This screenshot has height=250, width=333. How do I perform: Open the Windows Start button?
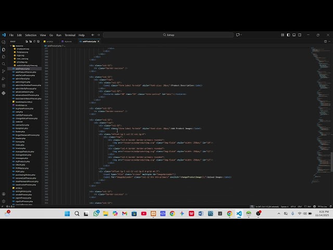[67, 214]
